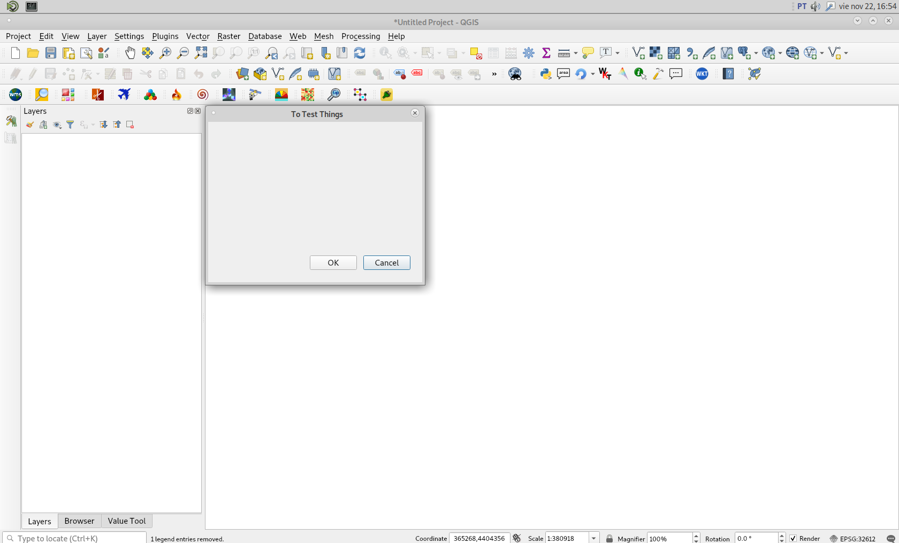This screenshot has width=899, height=543.
Task: Open the Layer menu
Action: 97,36
